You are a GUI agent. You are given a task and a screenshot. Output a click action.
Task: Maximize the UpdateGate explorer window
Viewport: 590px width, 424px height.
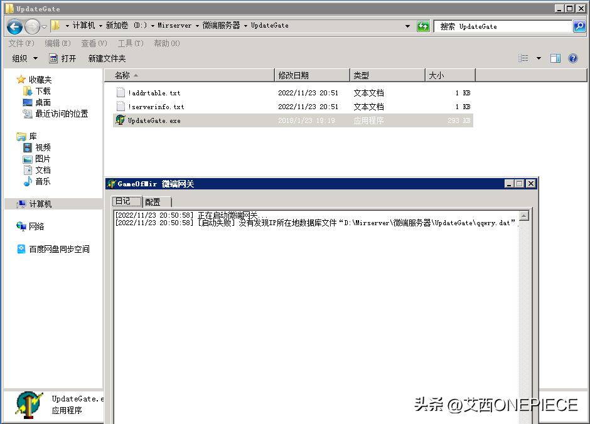pos(570,8)
